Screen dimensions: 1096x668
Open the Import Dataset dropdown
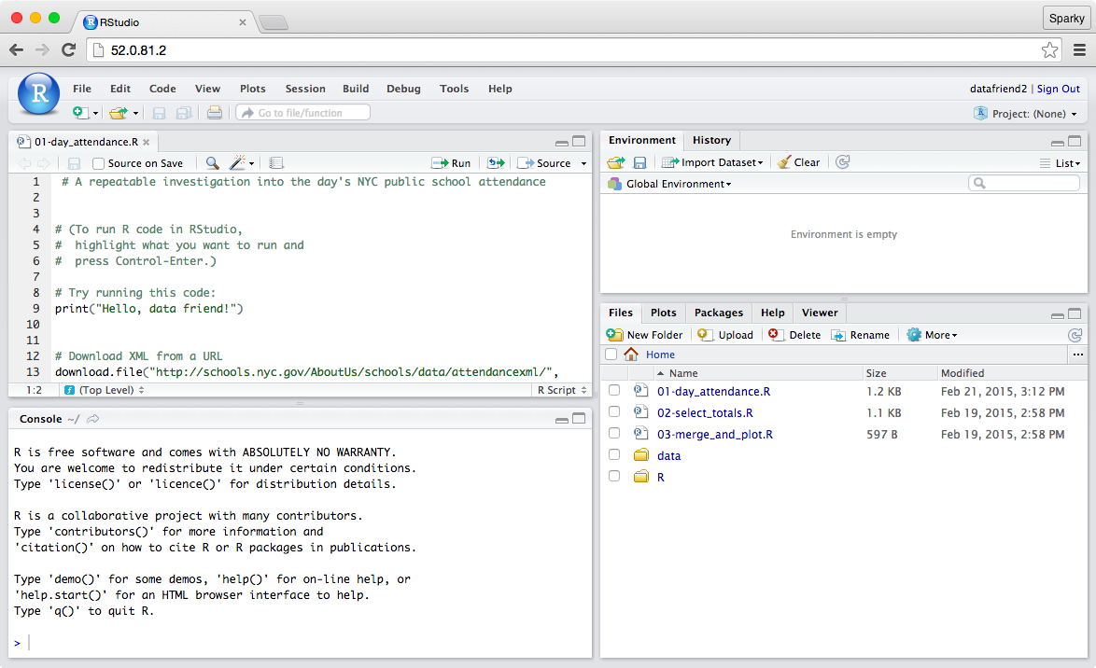(x=712, y=162)
